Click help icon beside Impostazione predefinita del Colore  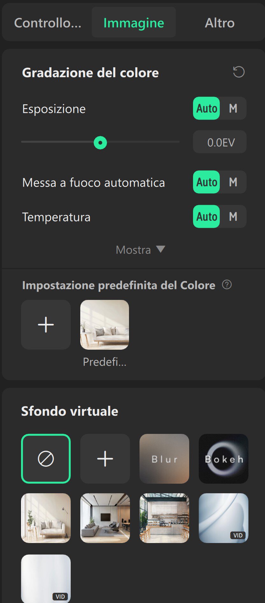pyautogui.click(x=227, y=285)
